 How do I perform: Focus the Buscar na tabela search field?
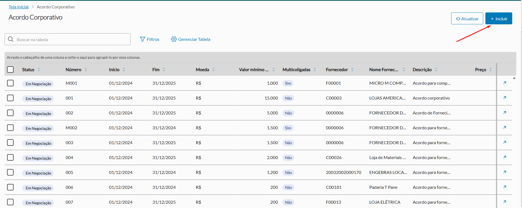tap(72, 39)
